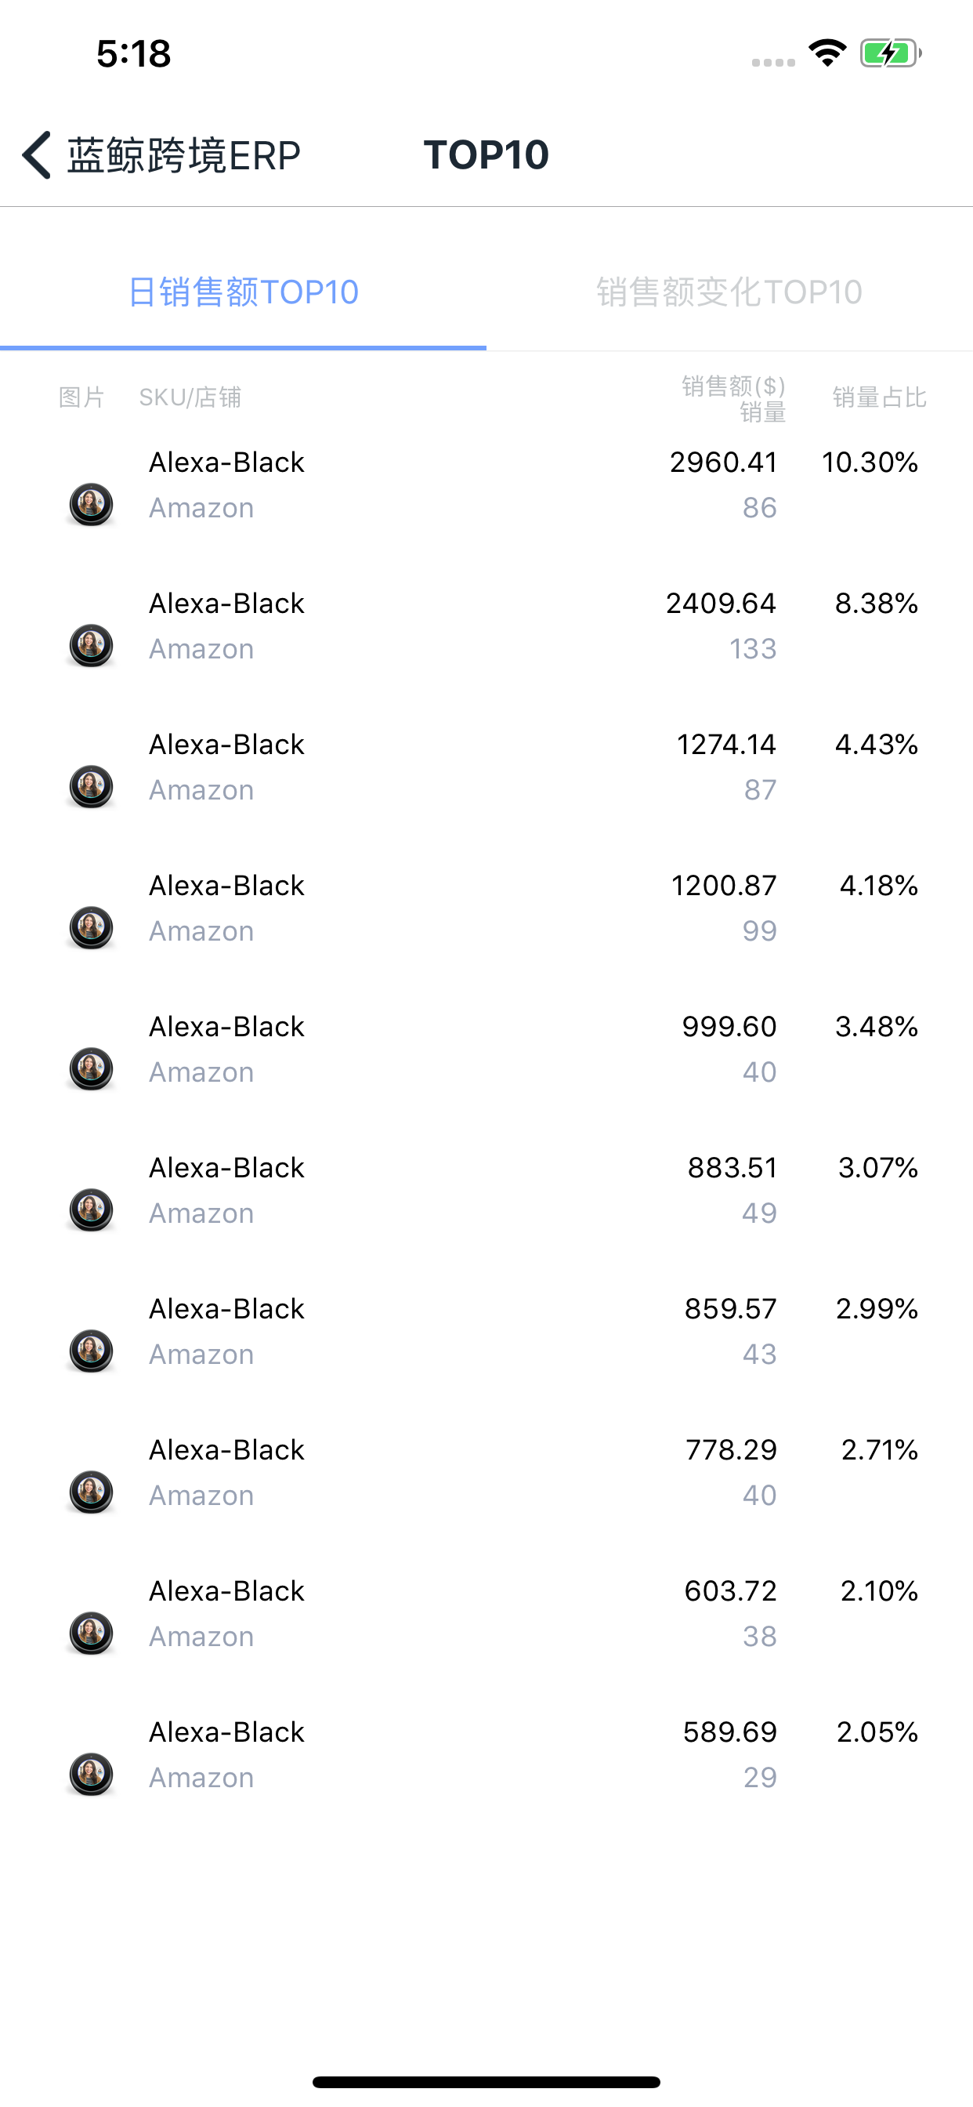973x2107 pixels.
Task: Tap the Amazon store label in 859.57 row
Action: tap(201, 1354)
